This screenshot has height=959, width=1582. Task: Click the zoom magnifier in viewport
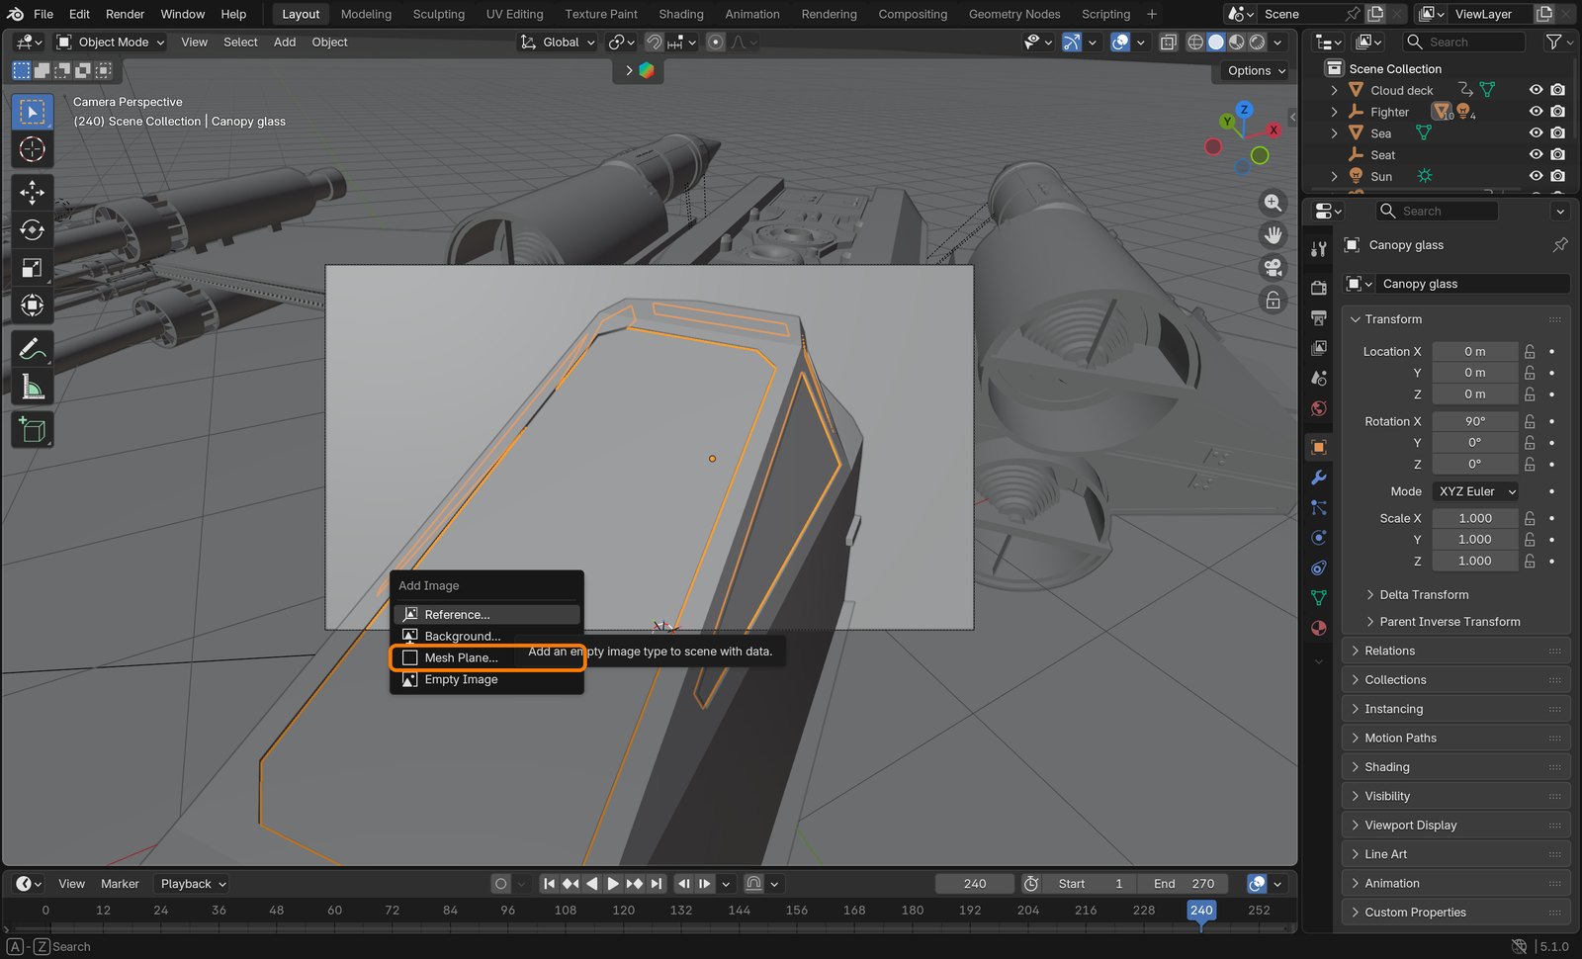pyautogui.click(x=1274, y=203)
